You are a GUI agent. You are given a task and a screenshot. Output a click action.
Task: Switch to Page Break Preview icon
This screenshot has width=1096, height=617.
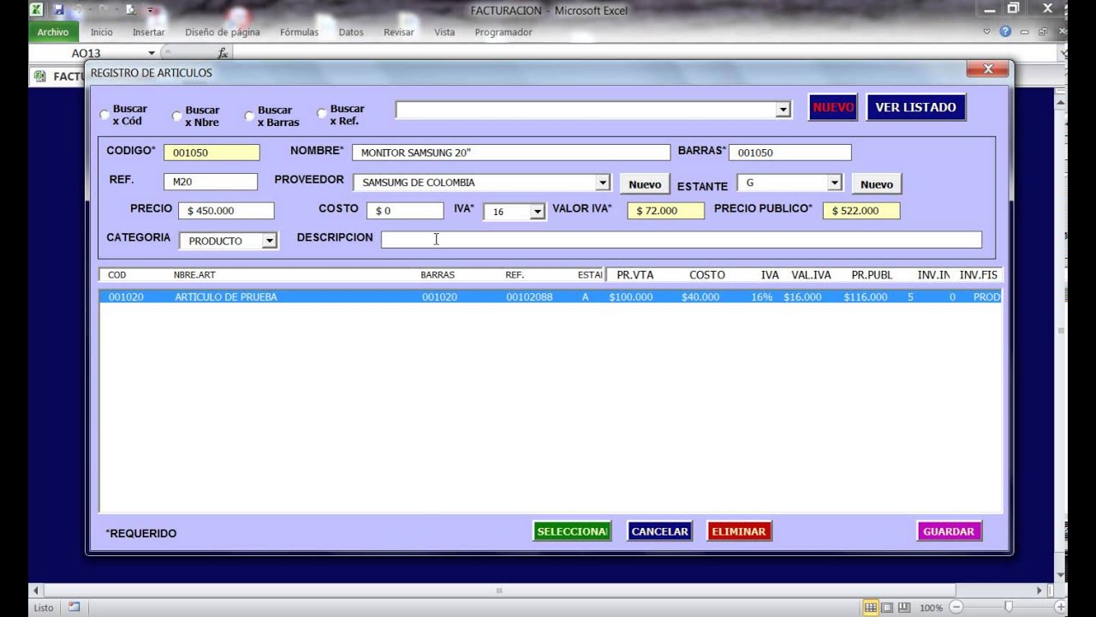tap(903, 608)
